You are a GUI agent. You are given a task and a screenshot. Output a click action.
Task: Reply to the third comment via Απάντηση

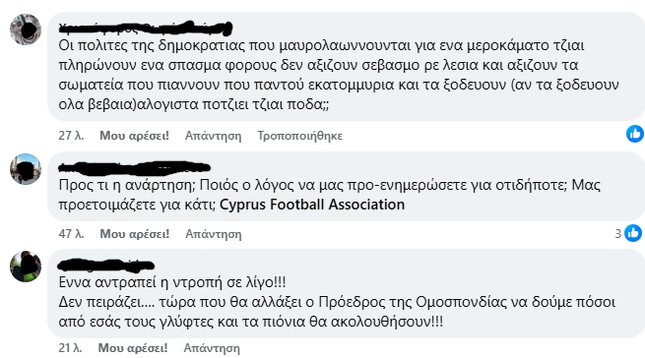tap(212, 348)
